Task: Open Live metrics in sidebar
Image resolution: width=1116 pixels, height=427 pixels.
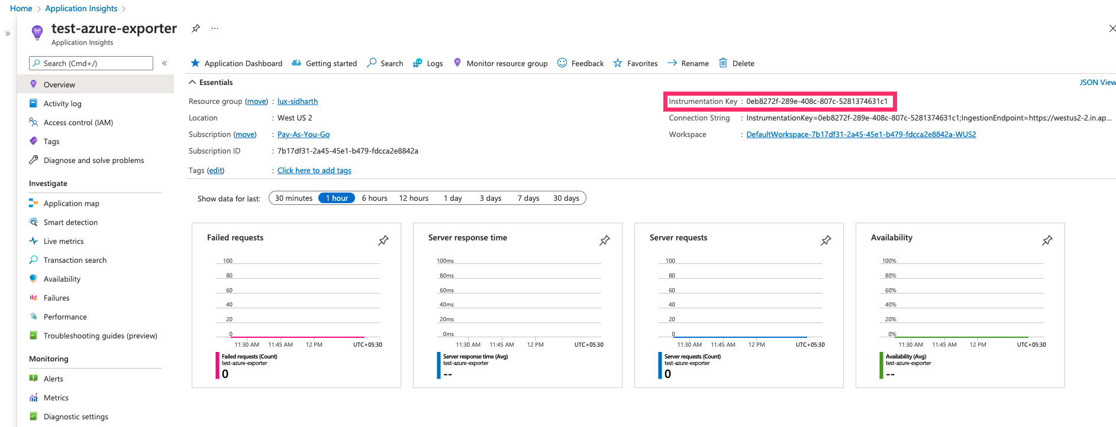Action: [63, 242]
